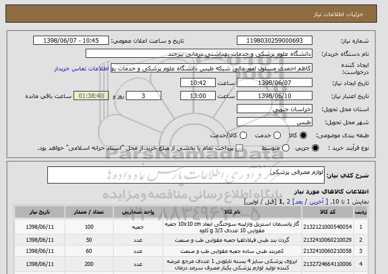The height and width of the screenshot is (274, 388).
Task: Tick the اسناد خزانه اسلامی payment checkbox
Action: point(239,148)
